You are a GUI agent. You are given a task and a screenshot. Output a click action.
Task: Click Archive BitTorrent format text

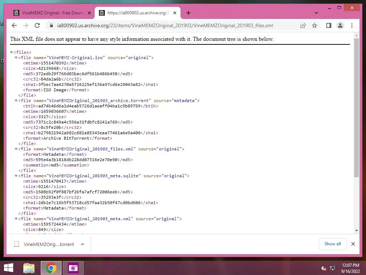[66, 138]
